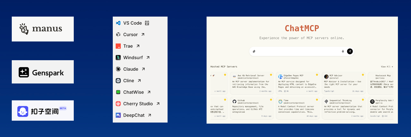Click the Windsurf logo icon
The image size is (411, 137).
tap(118, 58)
